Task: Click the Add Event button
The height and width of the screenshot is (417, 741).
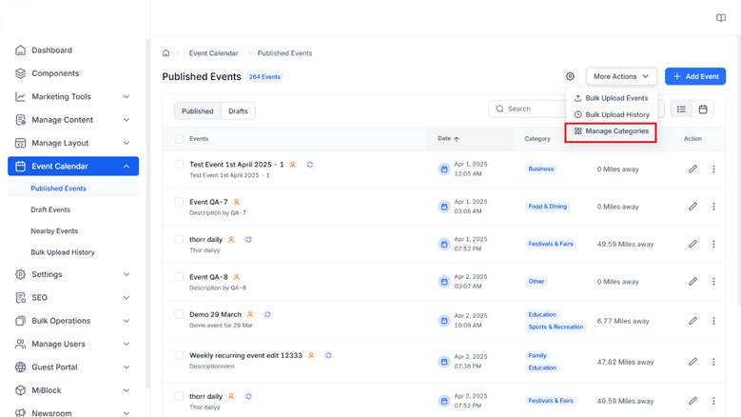Action: coord(695,76)
